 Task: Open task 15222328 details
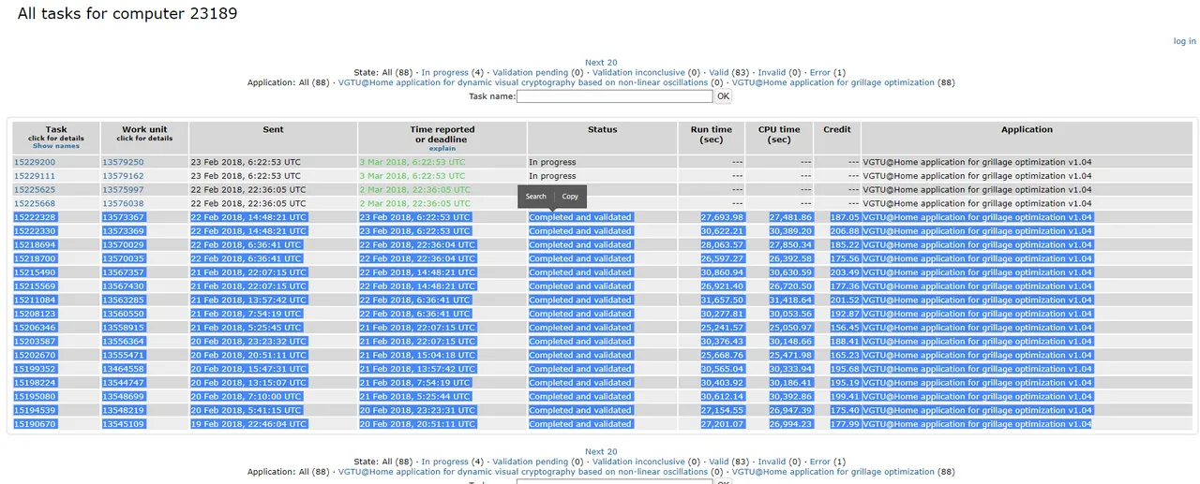click(35, 217)
